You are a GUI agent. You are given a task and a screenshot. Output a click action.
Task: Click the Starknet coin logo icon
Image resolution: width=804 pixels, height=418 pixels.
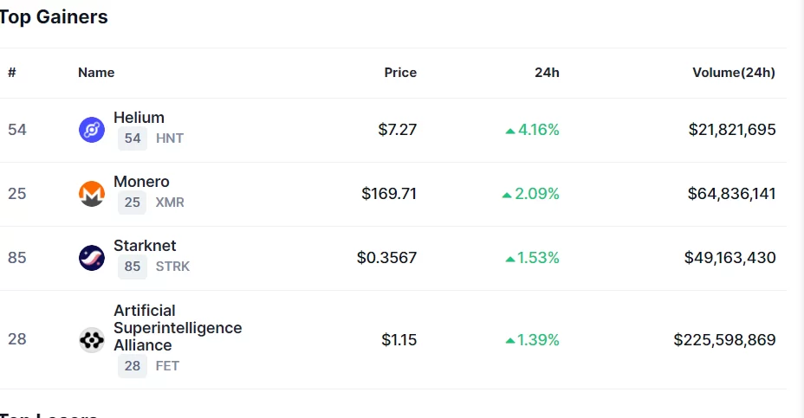coord(92,258)
